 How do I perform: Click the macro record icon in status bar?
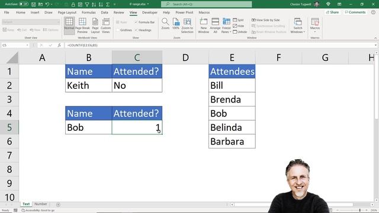(x=15, y=211)
